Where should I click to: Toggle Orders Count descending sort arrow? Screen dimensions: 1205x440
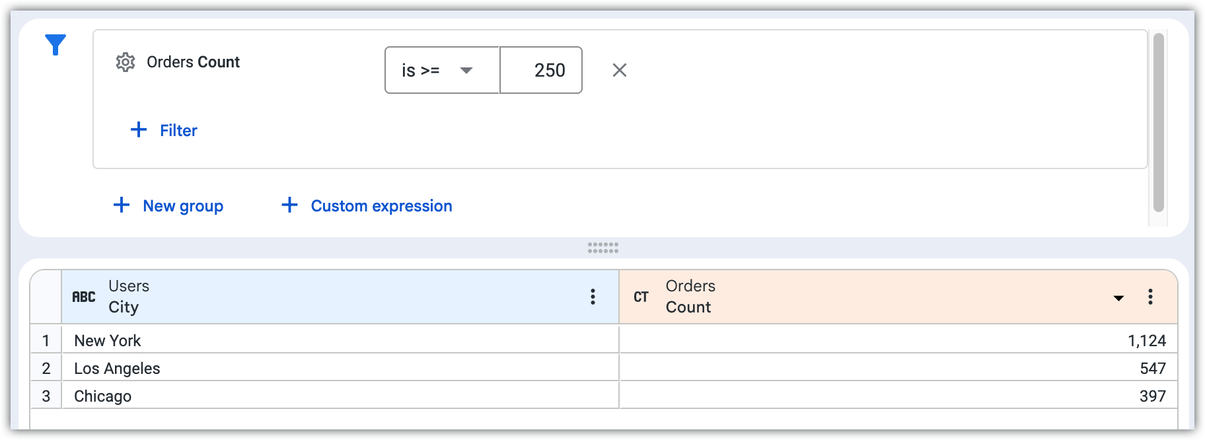[x=1118, y=298]
